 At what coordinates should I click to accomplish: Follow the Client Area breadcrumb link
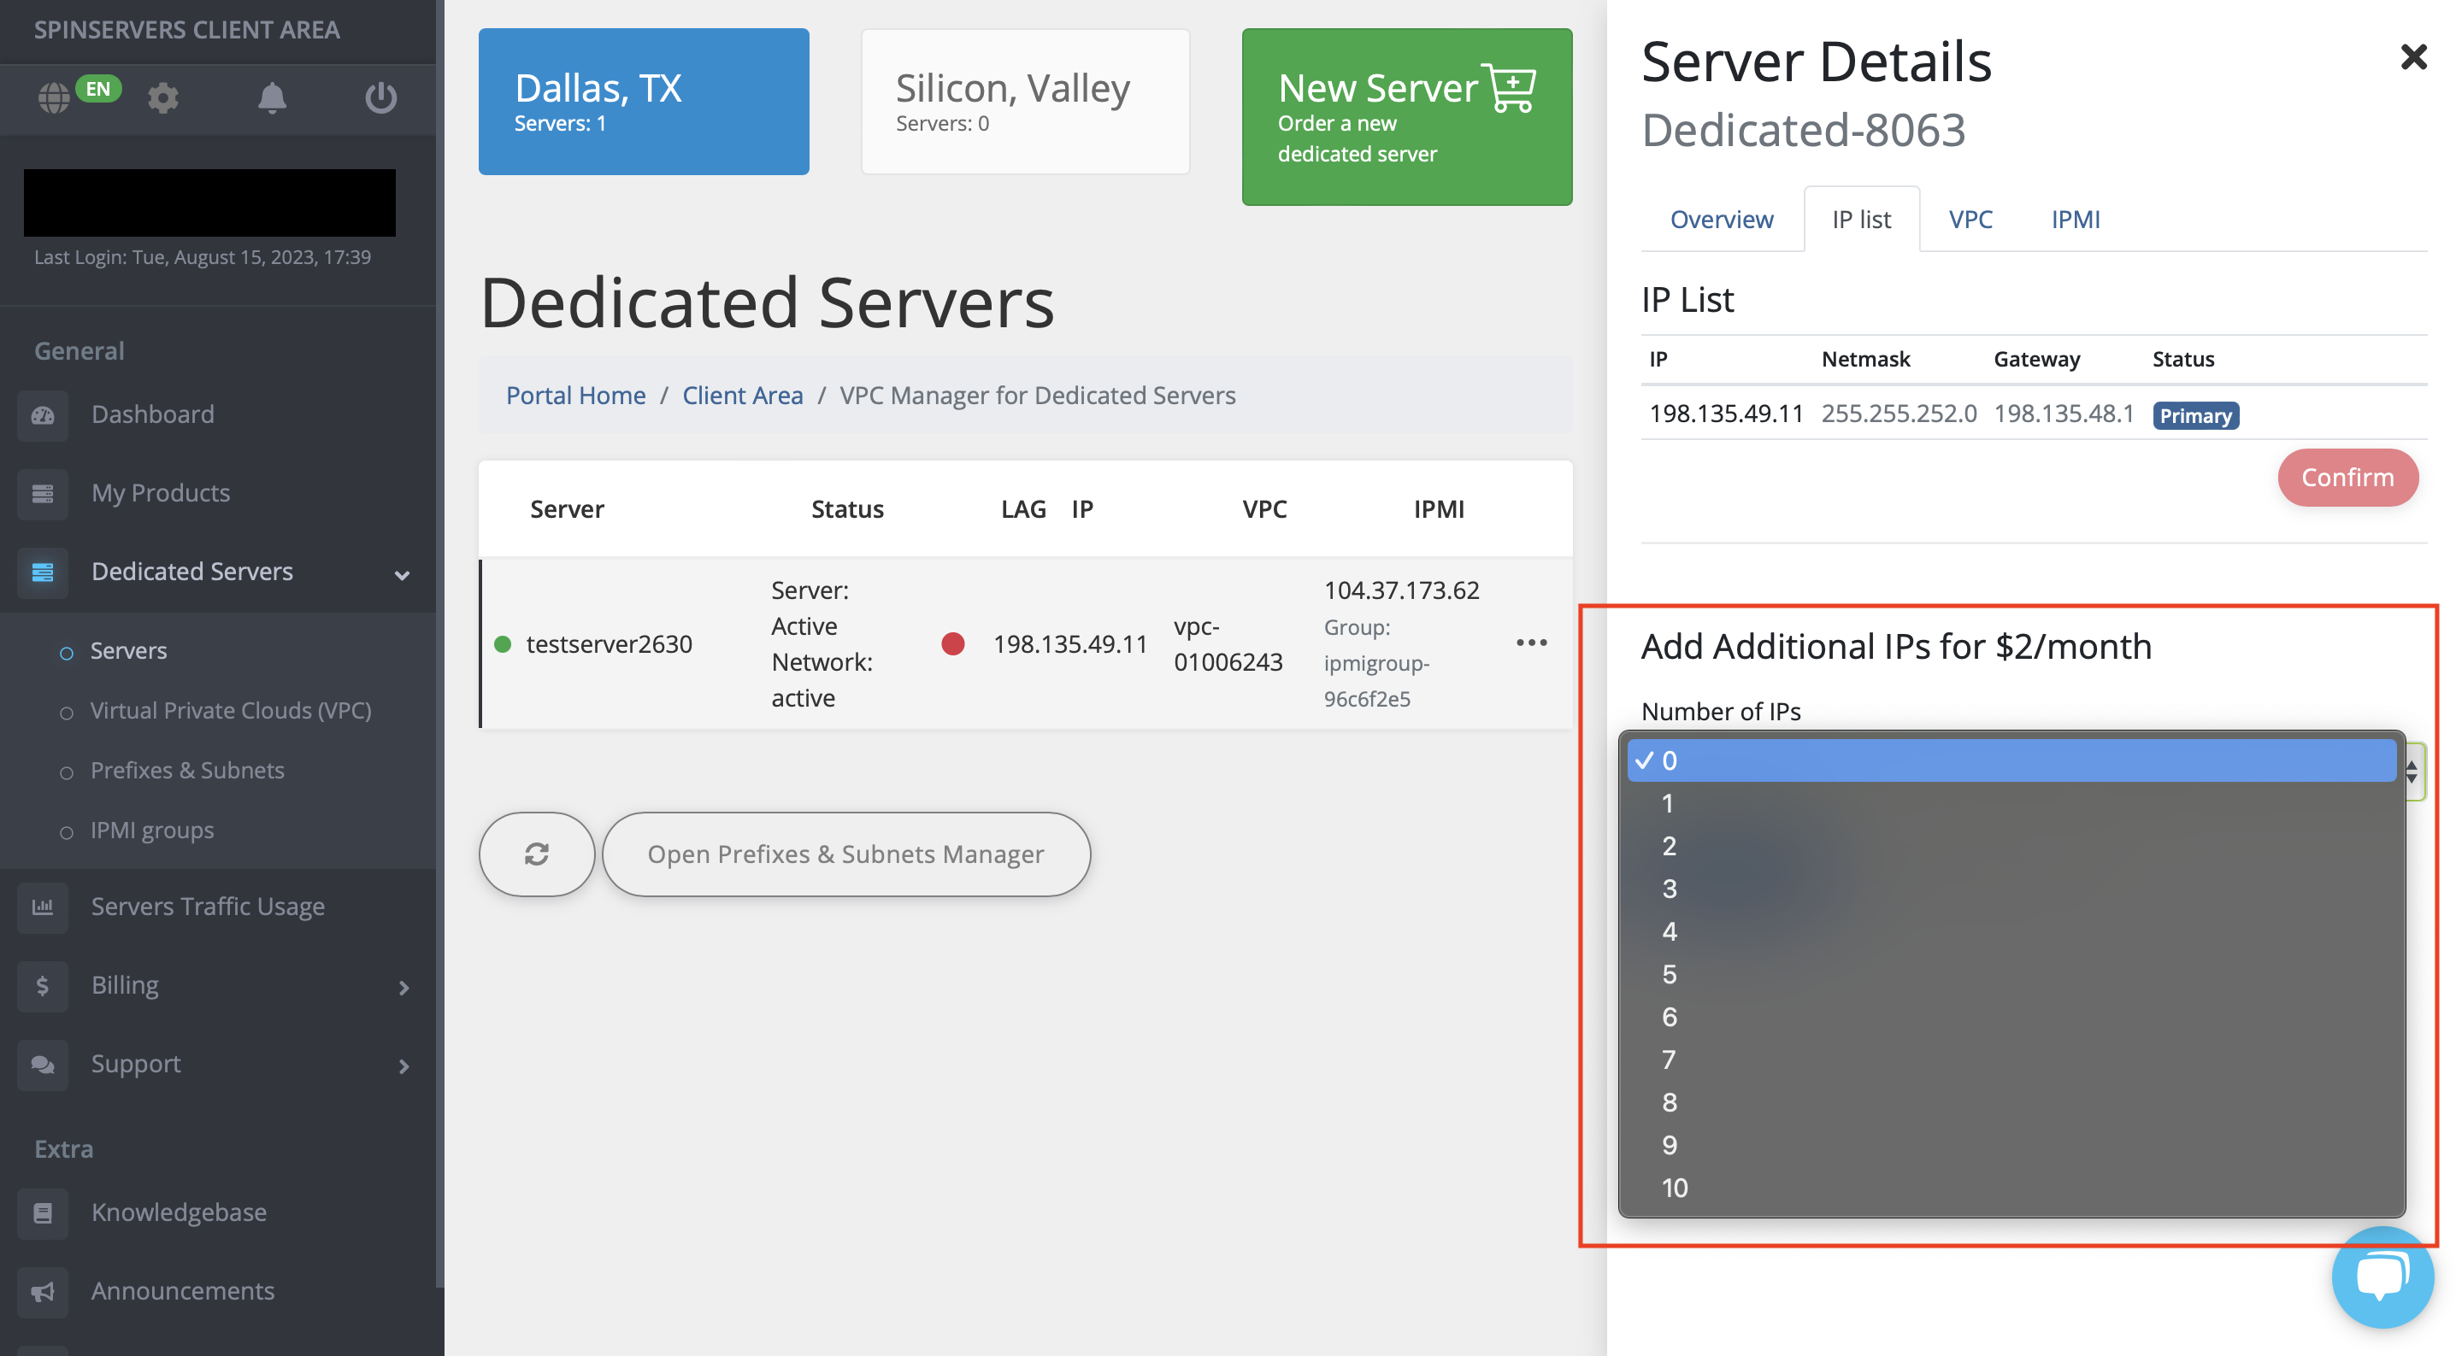pos(742,396)
